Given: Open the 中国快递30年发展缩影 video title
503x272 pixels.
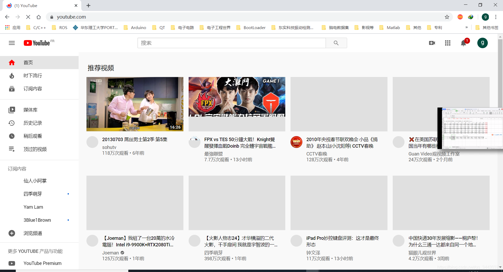Looking at the screenshot, I should pyautogui.click(x=443, y=241).
